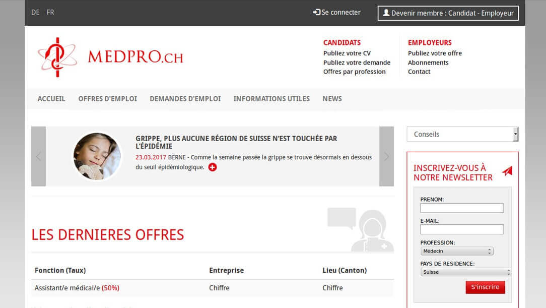The height and width of the screenshot is (308, 546).
Task: Focus the Prénom input field
Action: tap(461, 208)
